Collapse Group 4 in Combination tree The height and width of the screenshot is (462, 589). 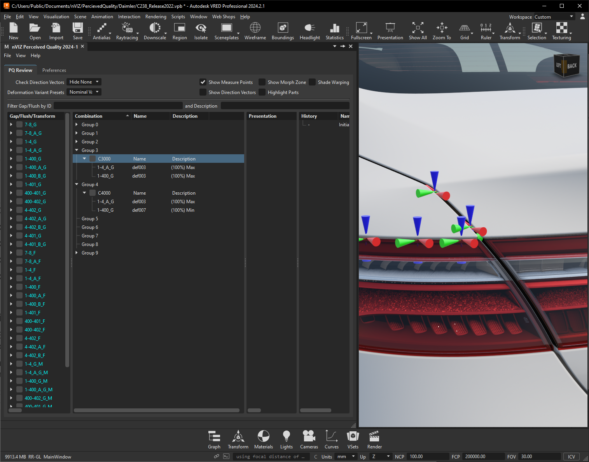click(77, 184)
